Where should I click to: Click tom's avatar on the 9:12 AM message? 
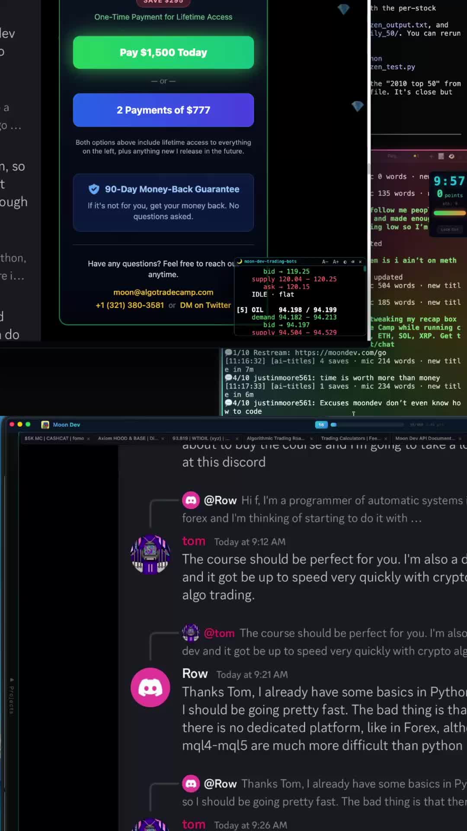[150, 554]
